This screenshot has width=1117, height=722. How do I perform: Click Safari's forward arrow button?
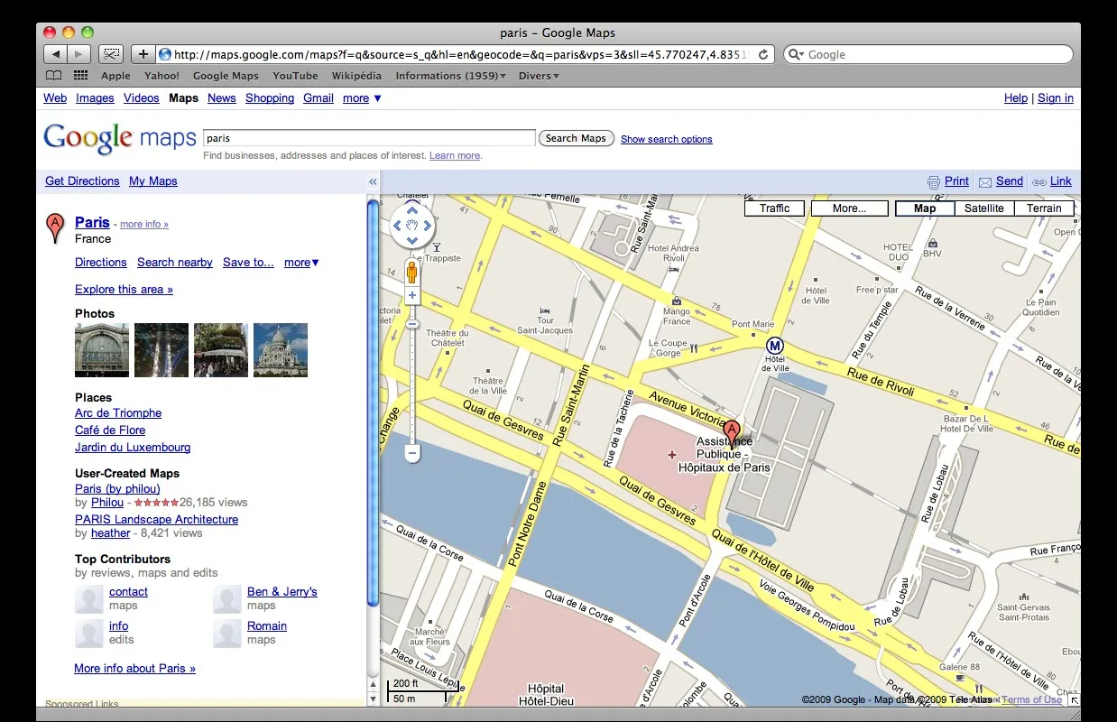79,54
